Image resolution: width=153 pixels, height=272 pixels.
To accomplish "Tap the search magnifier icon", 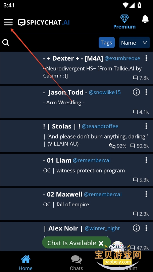I will coord(6,43).
